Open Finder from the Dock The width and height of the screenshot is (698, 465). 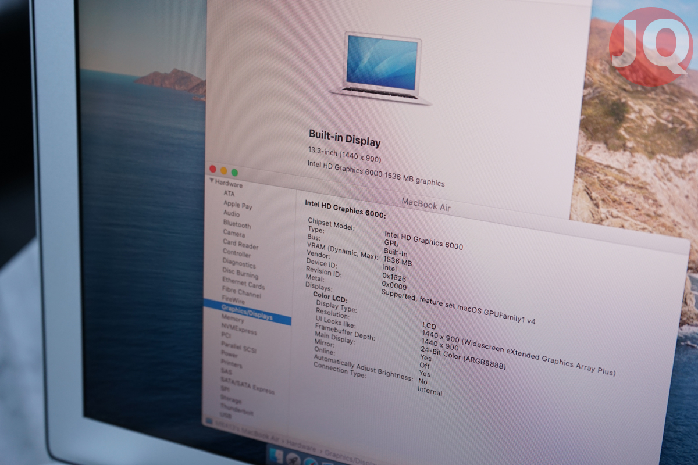[x=276, y=455]
